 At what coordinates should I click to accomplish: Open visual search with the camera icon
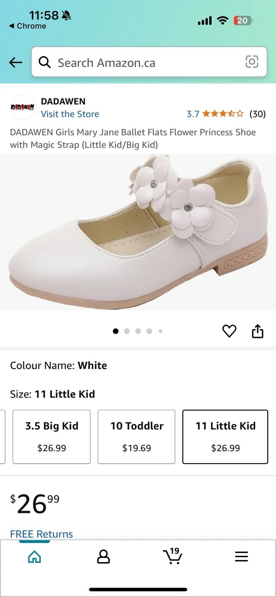252,62
